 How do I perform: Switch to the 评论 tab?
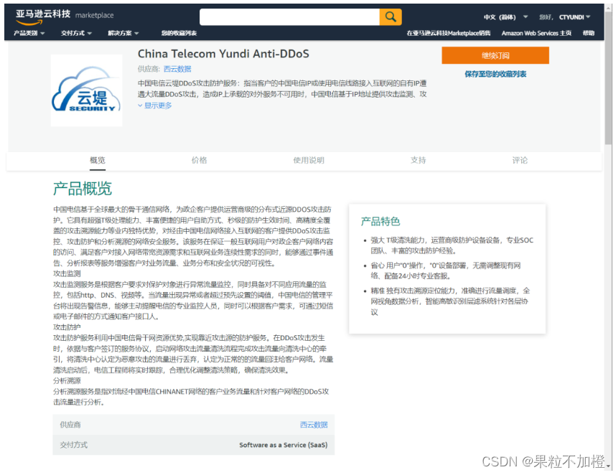[520, 160]
